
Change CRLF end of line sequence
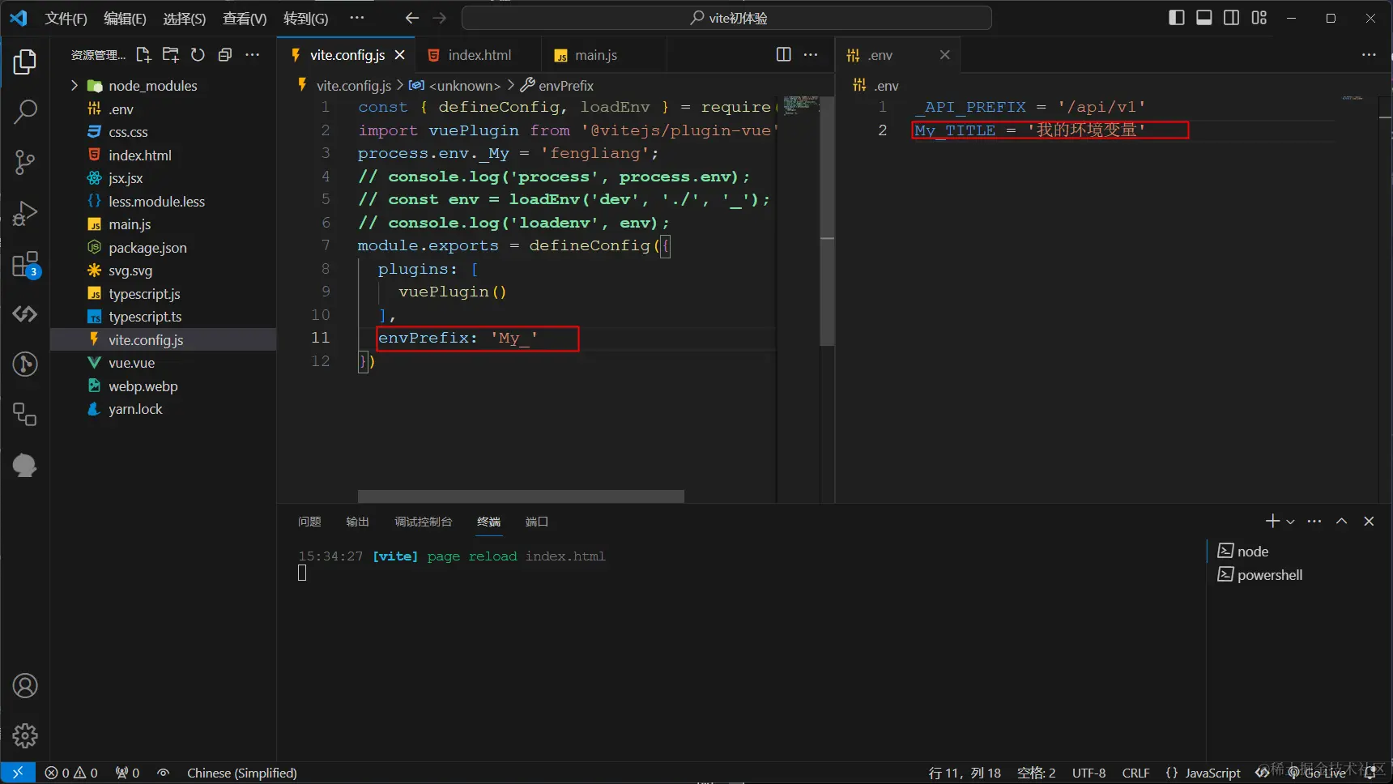click(x=1135, y=773)
